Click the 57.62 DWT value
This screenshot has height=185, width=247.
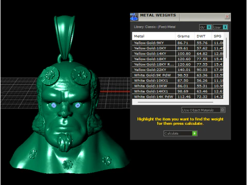202,48
